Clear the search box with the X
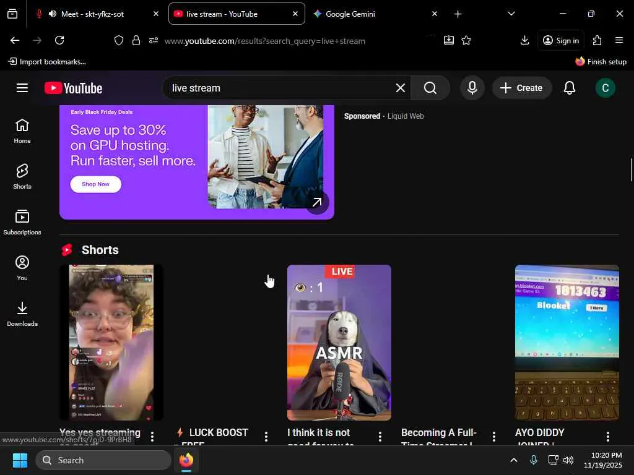 point(401,88)
